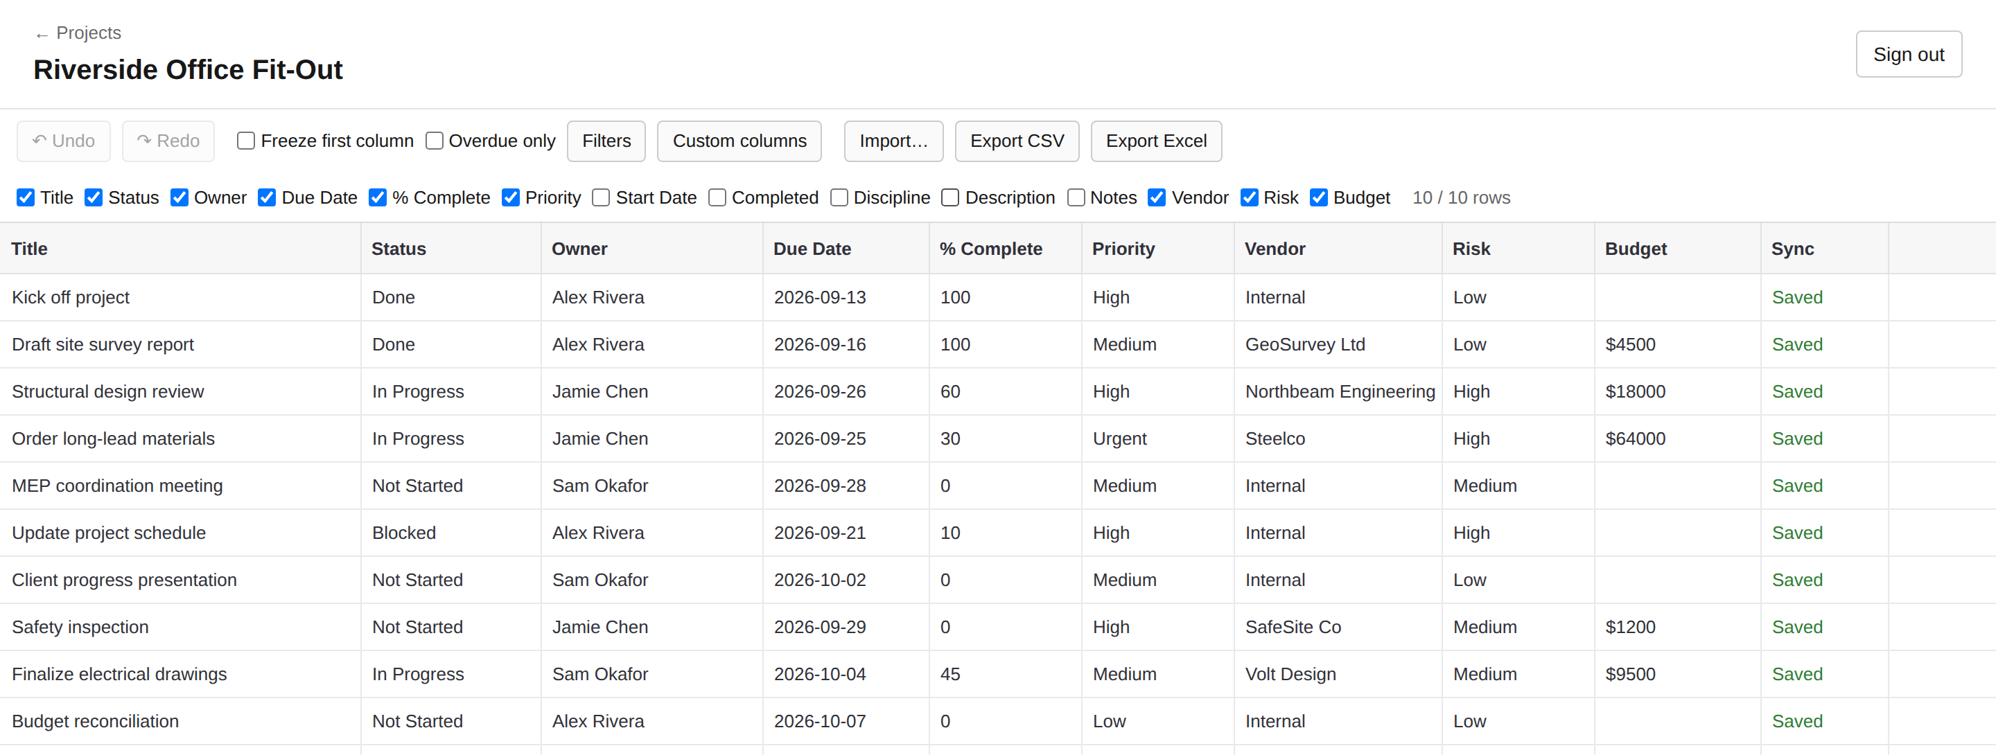This screenshot has height=755, width=1996.
Task: Open Custom columns dialog
Action: tap(739, 141)
